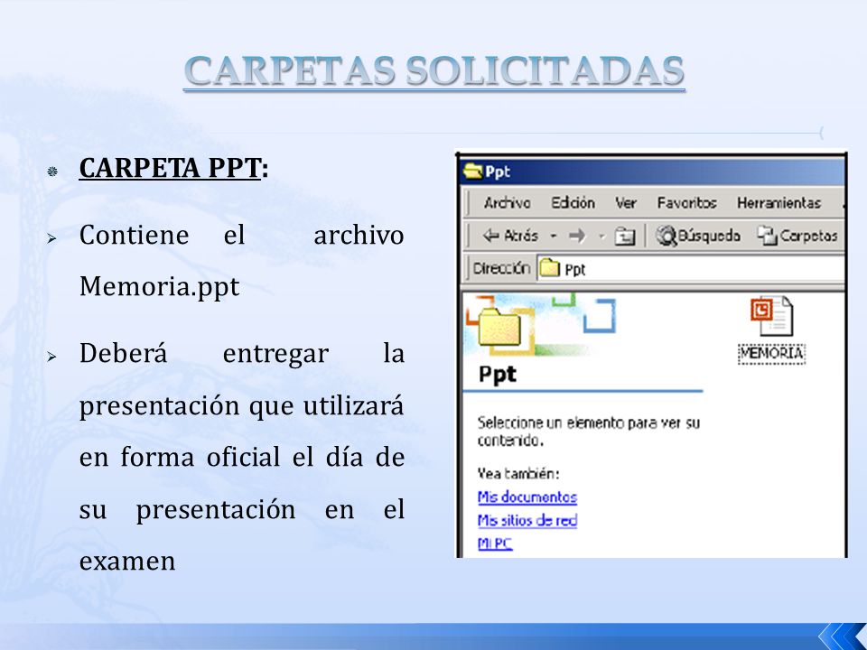Go up one folder level icon
Screen dimensions: 867x650
point(625,236)
